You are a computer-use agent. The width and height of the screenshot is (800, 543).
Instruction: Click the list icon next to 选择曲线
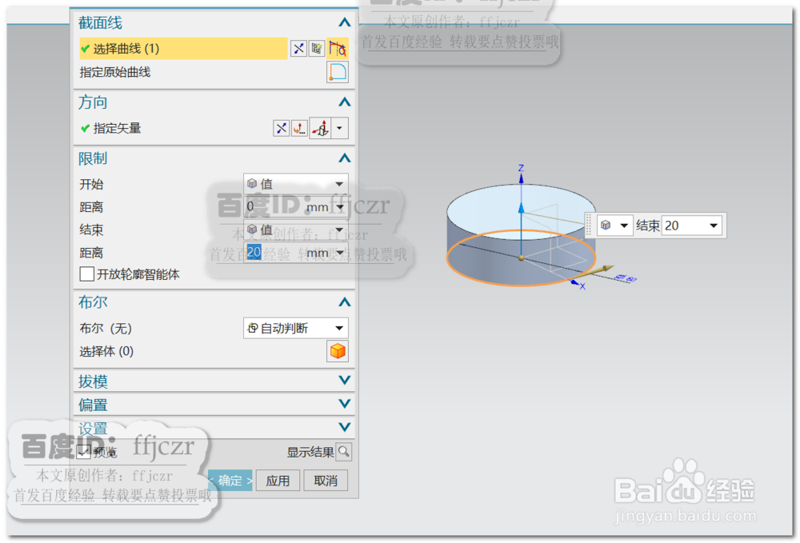[315, 48]
